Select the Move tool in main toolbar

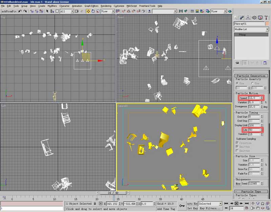pyautogui.click(x=88, y=11)
